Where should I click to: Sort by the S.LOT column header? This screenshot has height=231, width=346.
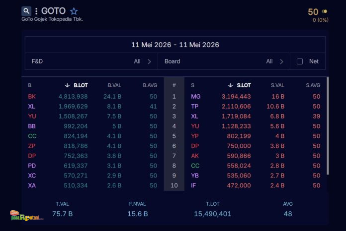244,85
